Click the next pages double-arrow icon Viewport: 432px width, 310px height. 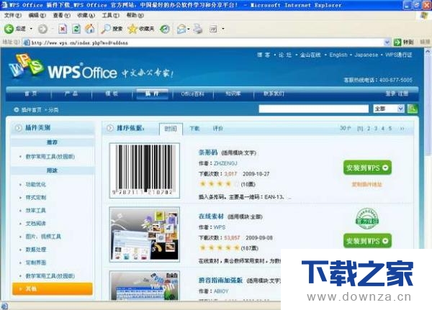pyautogui.click(x=402, y=129)
